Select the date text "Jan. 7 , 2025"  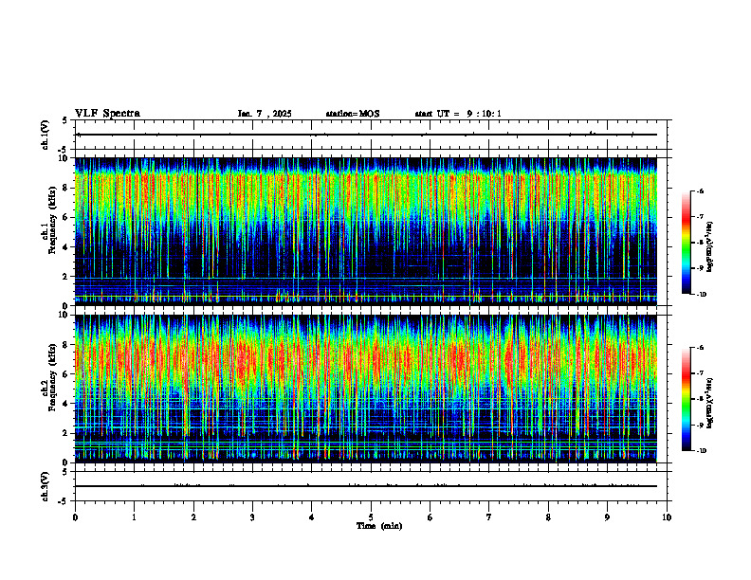(265, 114)
